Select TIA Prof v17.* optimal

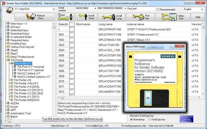pos(30,70)
